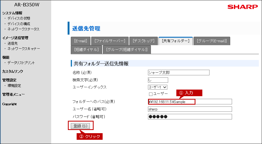262x144 pixels.
Task: Click the SHARP logo
Action: pos(242,7)
